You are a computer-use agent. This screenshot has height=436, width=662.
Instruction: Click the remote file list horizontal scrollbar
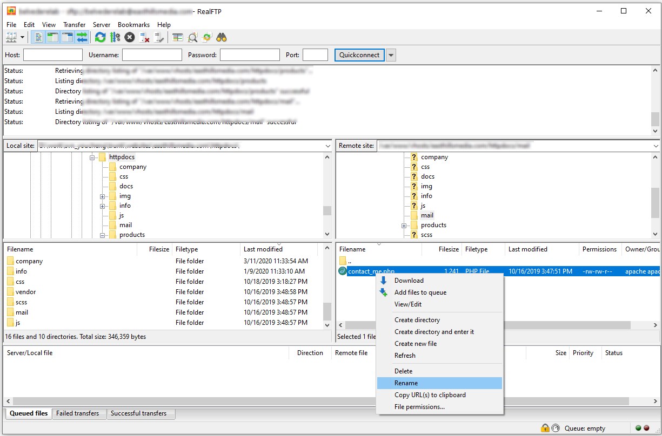coord(488,325)
